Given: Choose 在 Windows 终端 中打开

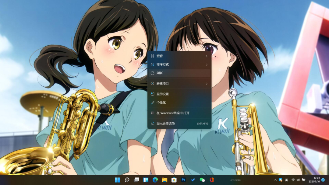Looking at the screenshot, I should tap(179, 113).
